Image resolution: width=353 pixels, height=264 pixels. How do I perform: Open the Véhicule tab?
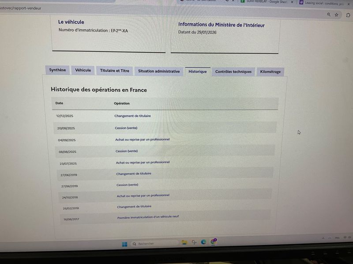pos(83,70)
